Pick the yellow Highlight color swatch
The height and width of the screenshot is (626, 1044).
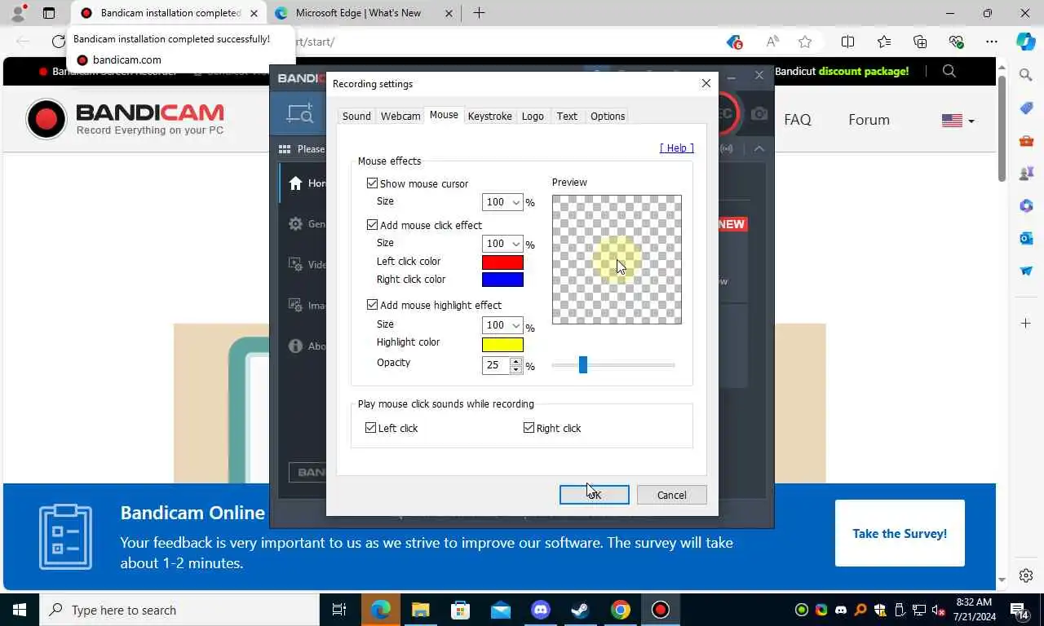[502, 344]
